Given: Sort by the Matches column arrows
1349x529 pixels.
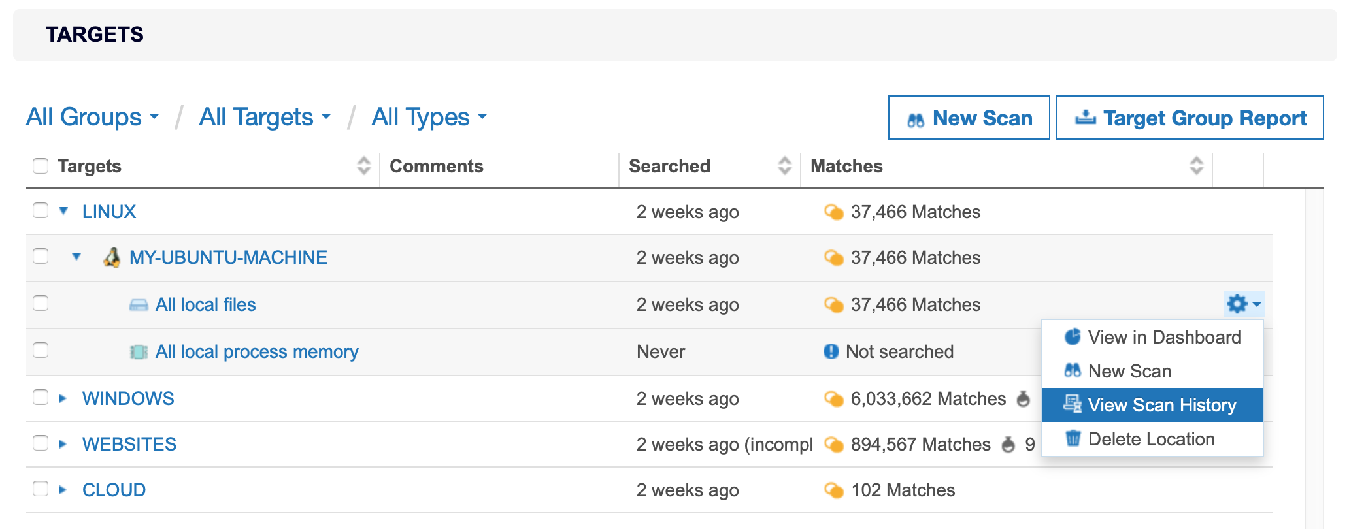Looking at the screenshot, I should 1196,166.
